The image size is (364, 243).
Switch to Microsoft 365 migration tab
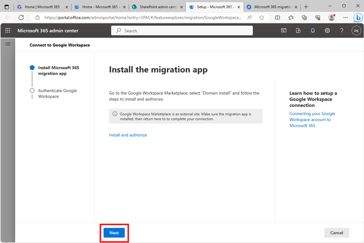click(272, 7)
